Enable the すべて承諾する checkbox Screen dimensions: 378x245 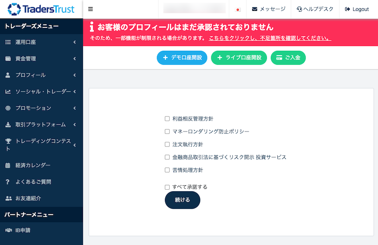(x=167, y=187)
